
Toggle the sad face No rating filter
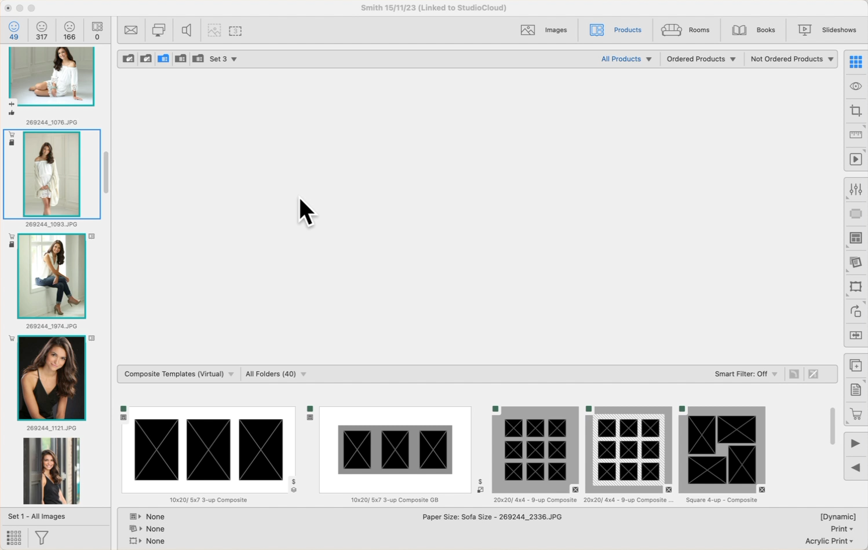[x=70, y=30]
